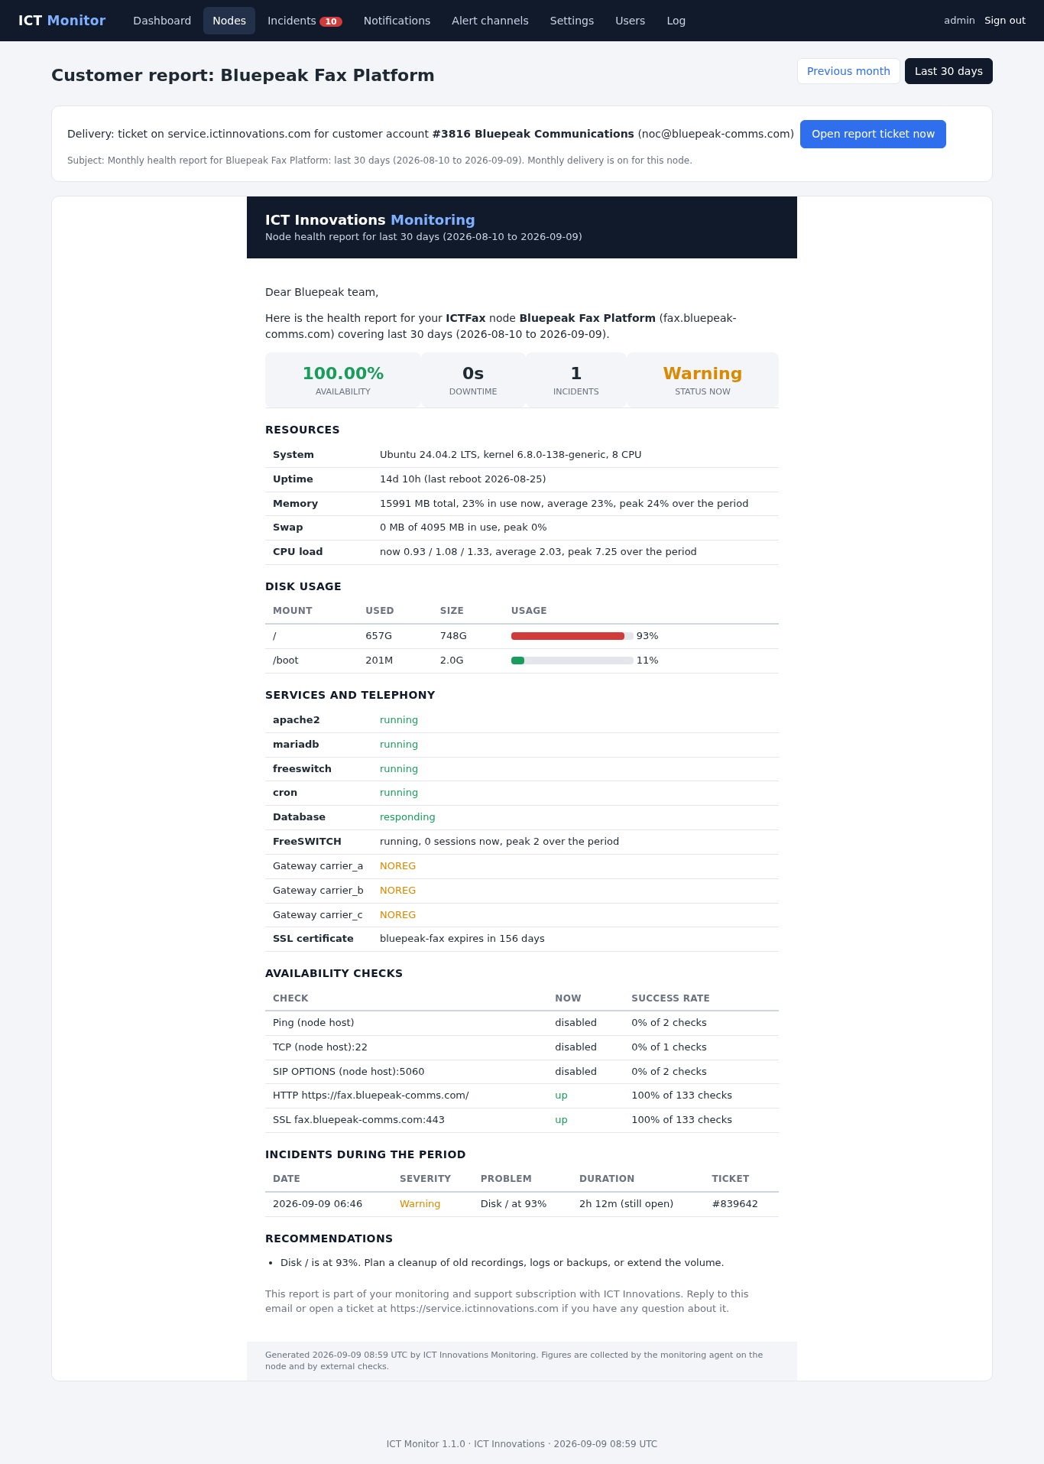Click the incident Warning severity label
The height and width of the screenshot is (1464, 1044).
pyautogui.click(x=420, y=1204)
